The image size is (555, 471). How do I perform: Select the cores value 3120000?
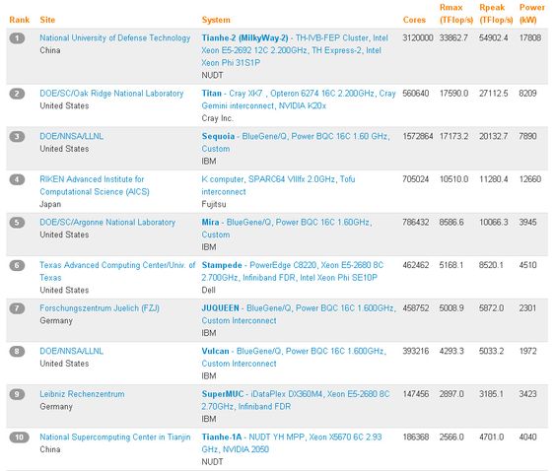pyautogui.click(x=418, y=37)
